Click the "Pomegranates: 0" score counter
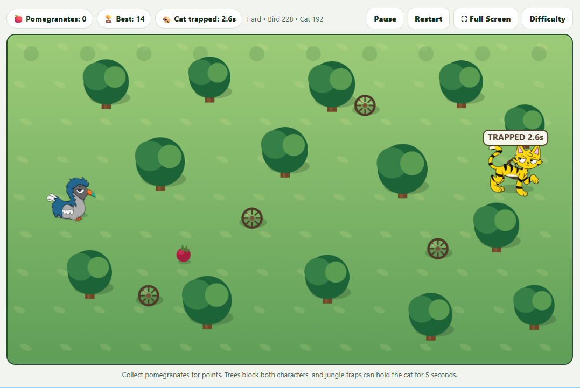 coord(50,19)
